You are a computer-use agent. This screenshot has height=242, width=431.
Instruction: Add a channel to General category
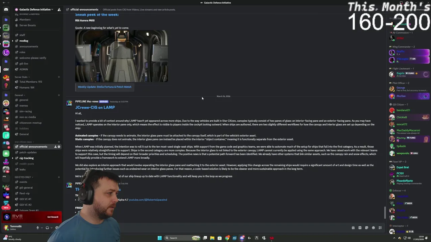click(59, 95)
